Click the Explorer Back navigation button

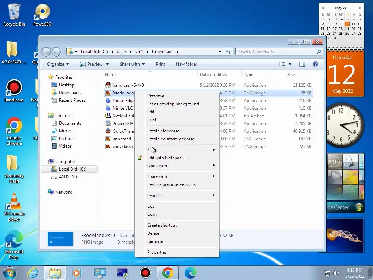click(46, 52)
